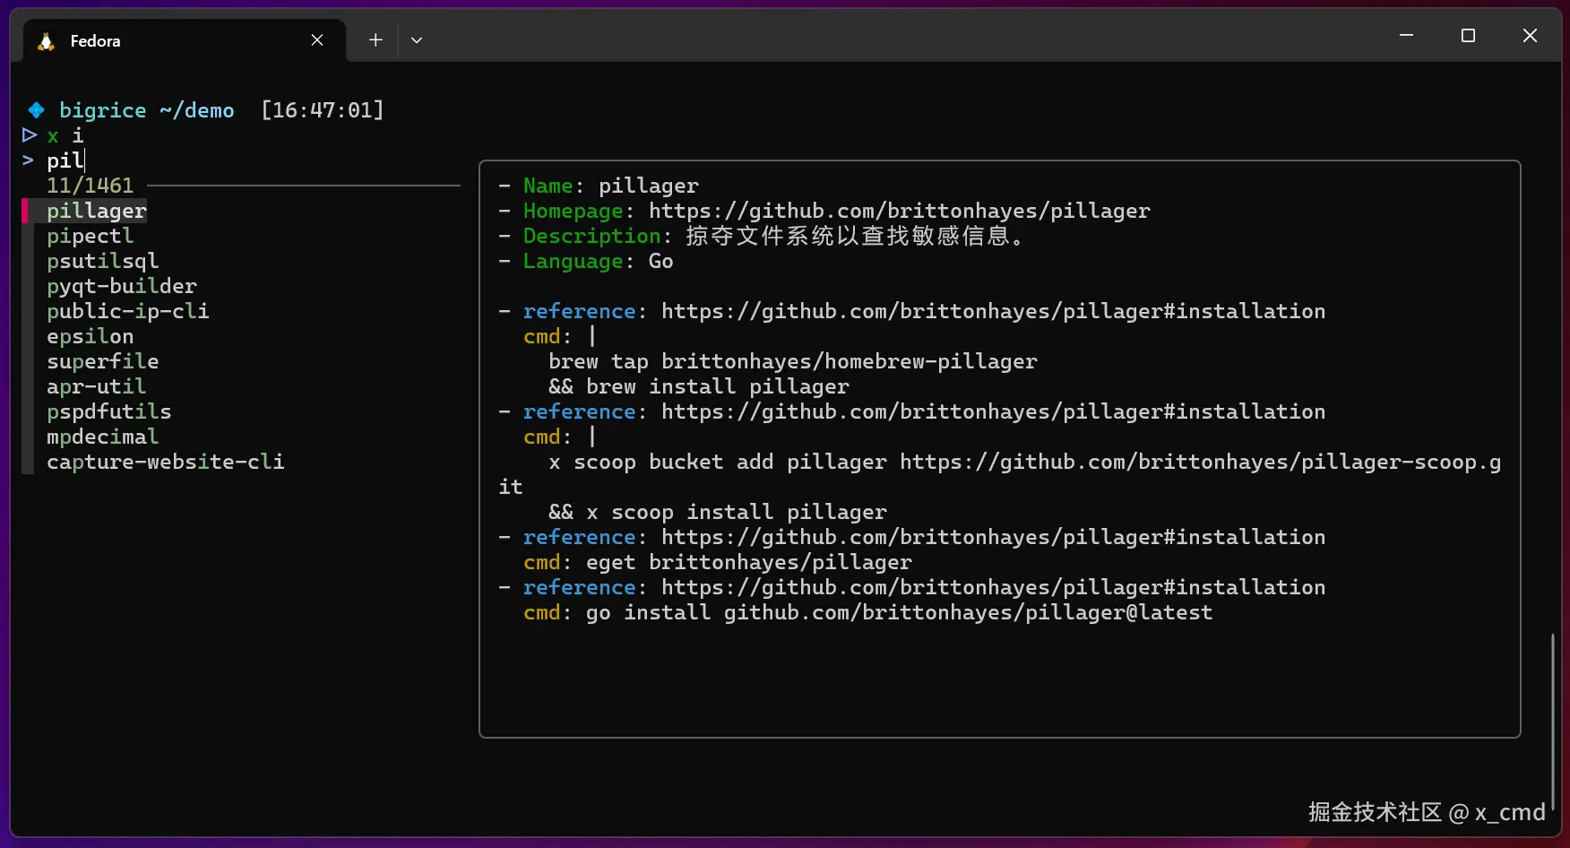
Task: Click the terminal vertical scrollbar
Action: [1552, 722]
